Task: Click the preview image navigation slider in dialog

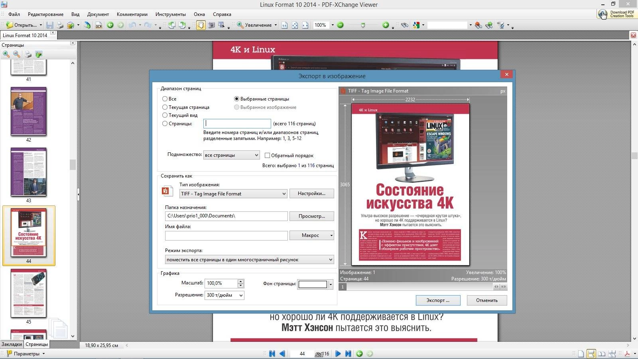Action: click(x=423, y=286)
